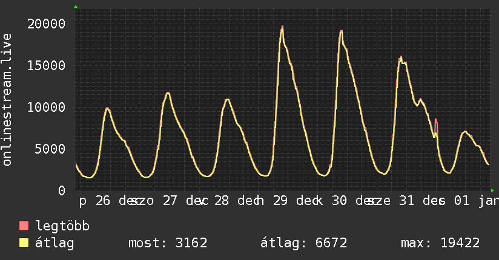This screenshot has width=499, height=260.
Task: Click the 01 jan x-axis label
Action: click(x=477, y=201)
